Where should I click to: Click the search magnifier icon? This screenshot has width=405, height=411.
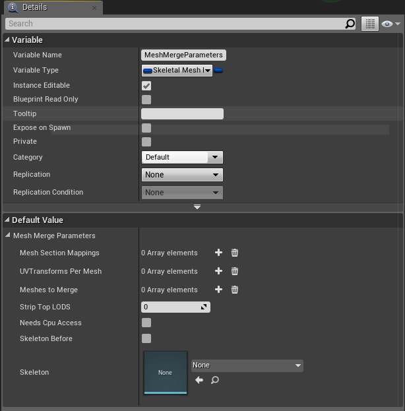350,24
